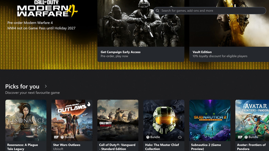Click the search magnifier icon
The width and height of the screenshot is (269, 151).
pyautogui.click(x=157, y=11)
